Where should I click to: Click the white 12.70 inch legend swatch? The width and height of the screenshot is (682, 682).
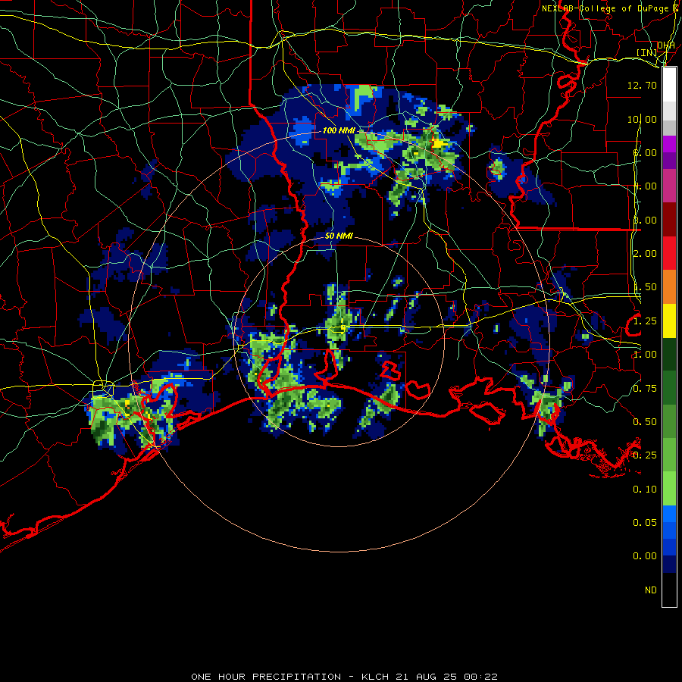click(669, 85)
